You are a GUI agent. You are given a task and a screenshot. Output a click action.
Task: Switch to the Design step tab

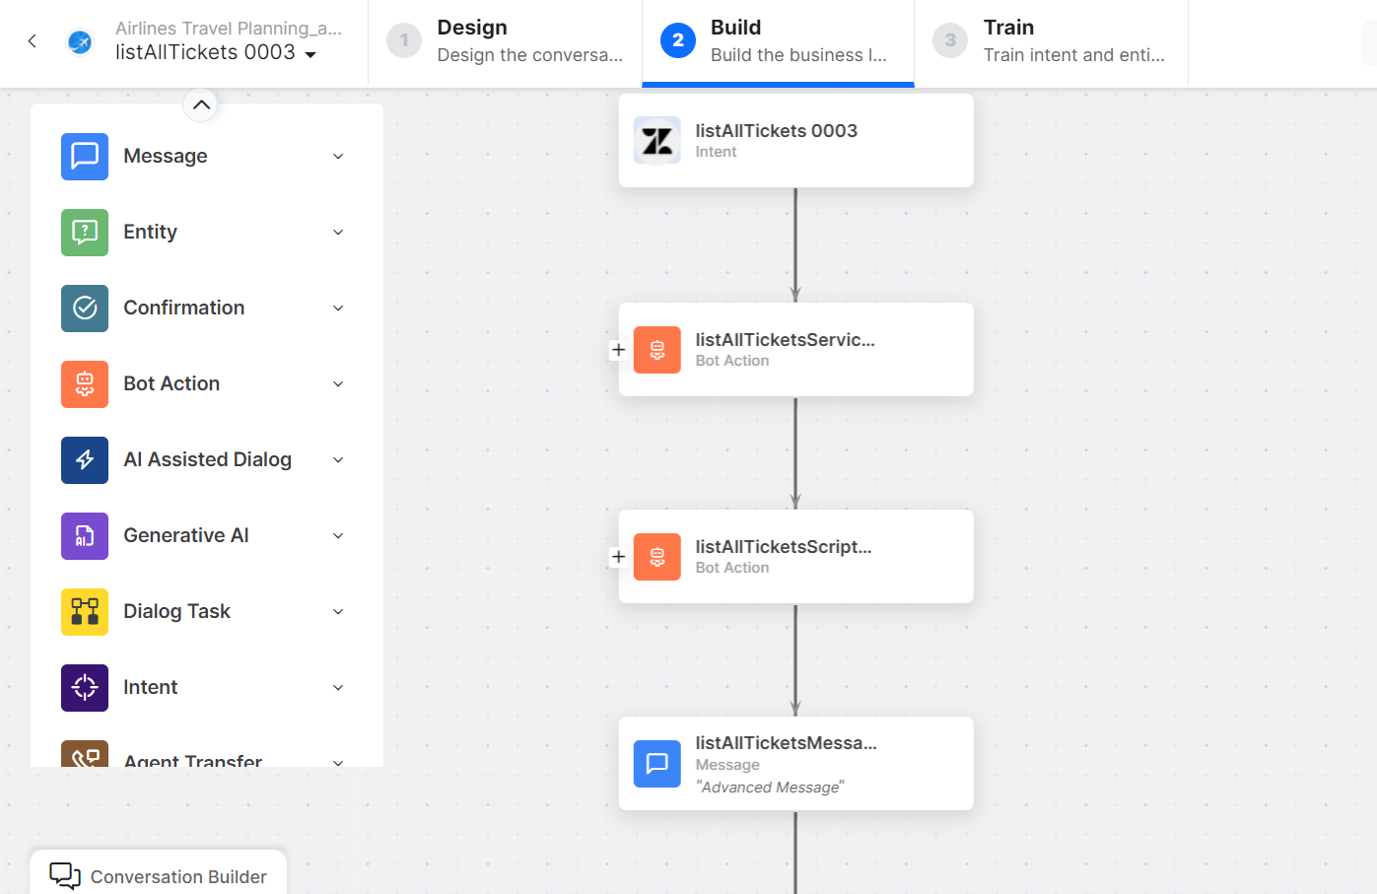(x=505, y=41)
